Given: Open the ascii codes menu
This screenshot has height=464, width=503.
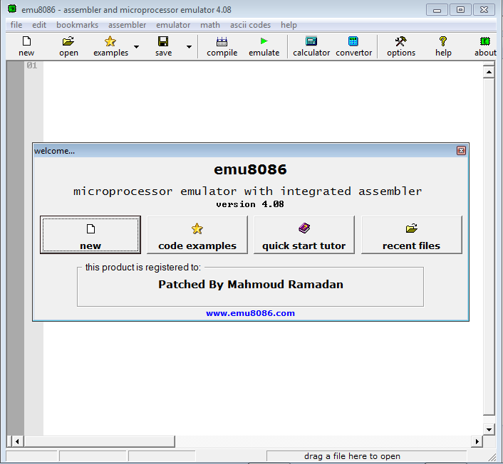Looking at the screenshot, I should click(x=250, y=25).
